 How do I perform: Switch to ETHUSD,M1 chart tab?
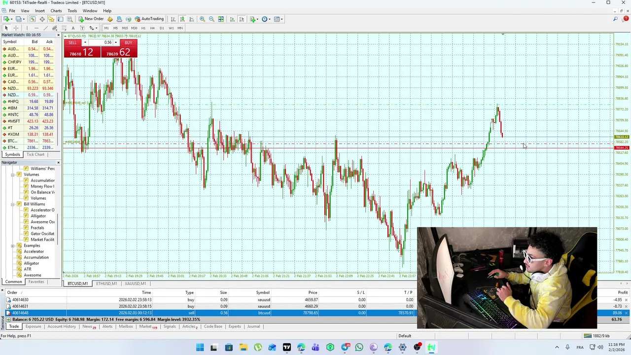106,284
